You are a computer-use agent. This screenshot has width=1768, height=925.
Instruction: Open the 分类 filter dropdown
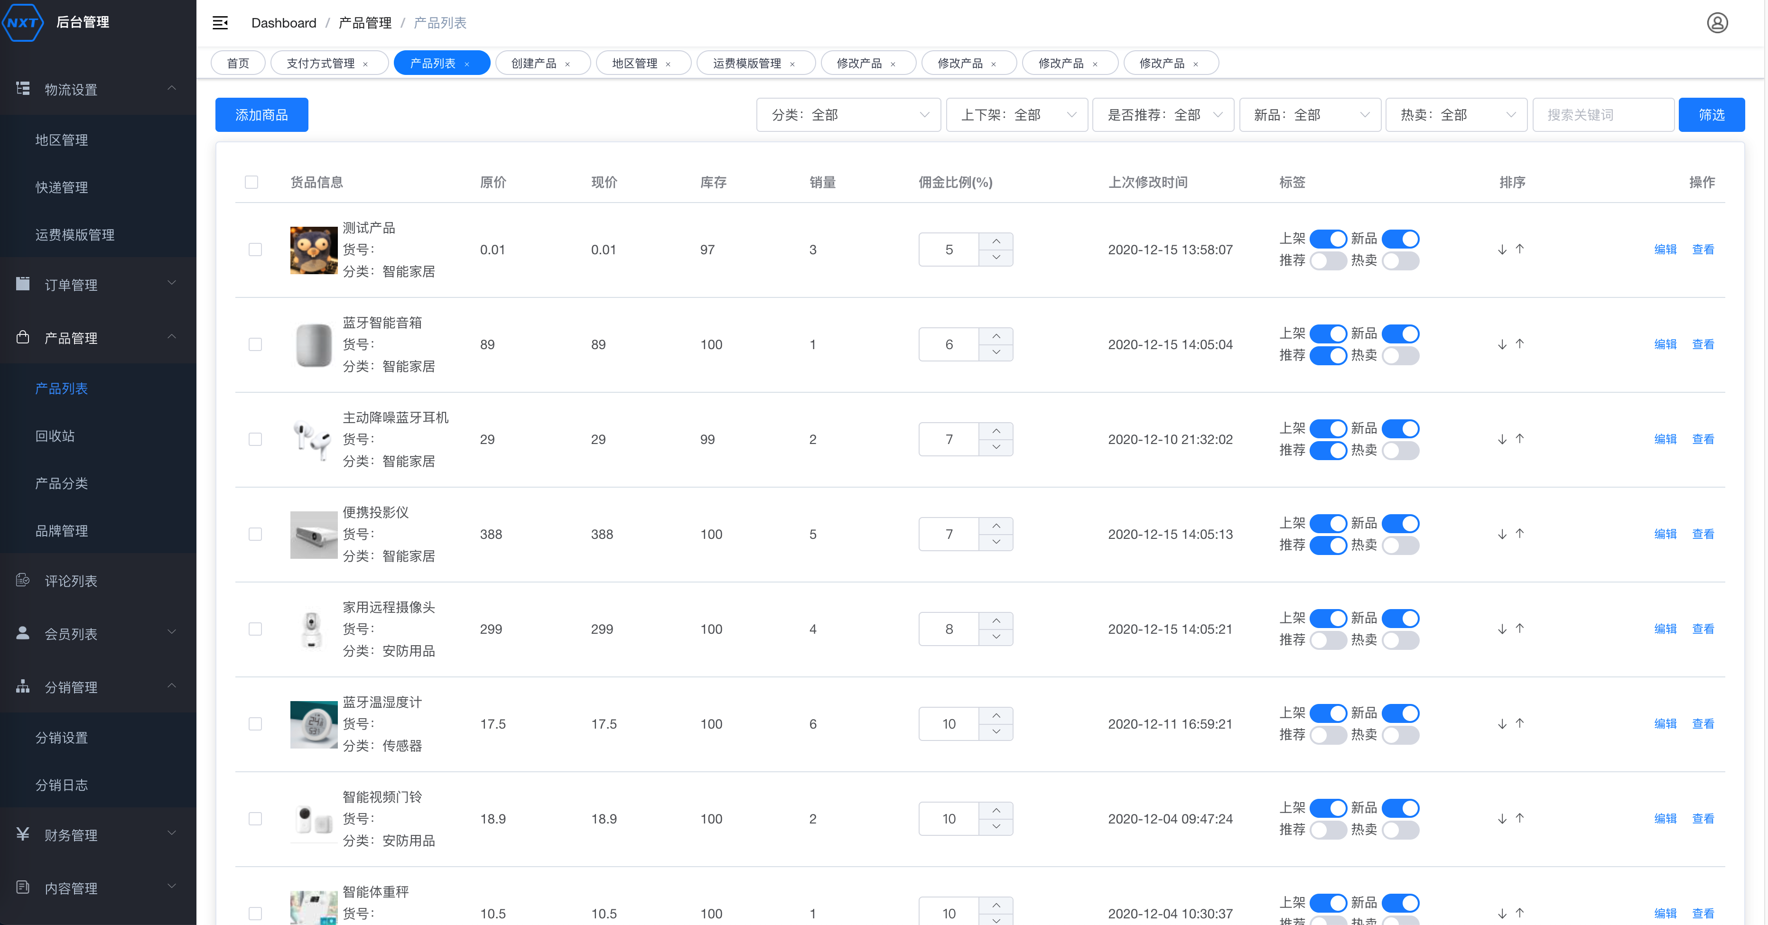coord(848,115)
